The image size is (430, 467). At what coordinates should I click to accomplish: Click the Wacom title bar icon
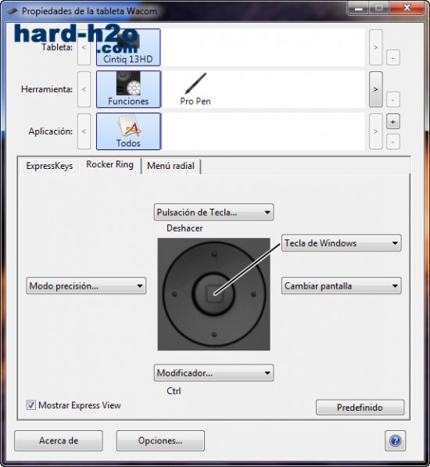pyautogui.click(x=13, y=11)
